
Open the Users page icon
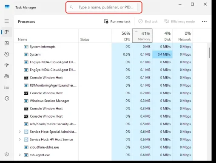[7, 76]
